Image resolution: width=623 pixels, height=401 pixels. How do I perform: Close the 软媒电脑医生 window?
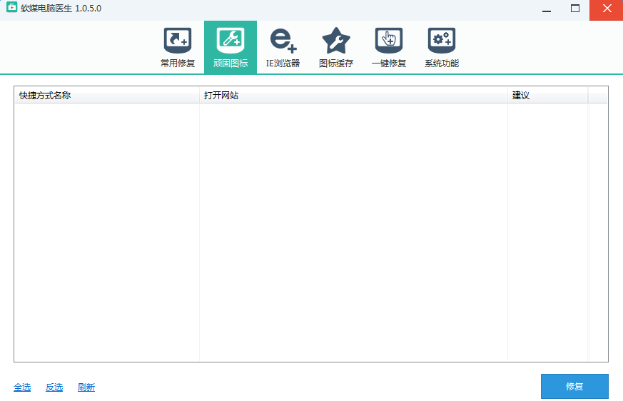pyautogui.click(x=606, y=9)
